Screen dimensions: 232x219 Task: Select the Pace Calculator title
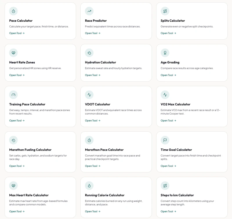coord(21,21)
